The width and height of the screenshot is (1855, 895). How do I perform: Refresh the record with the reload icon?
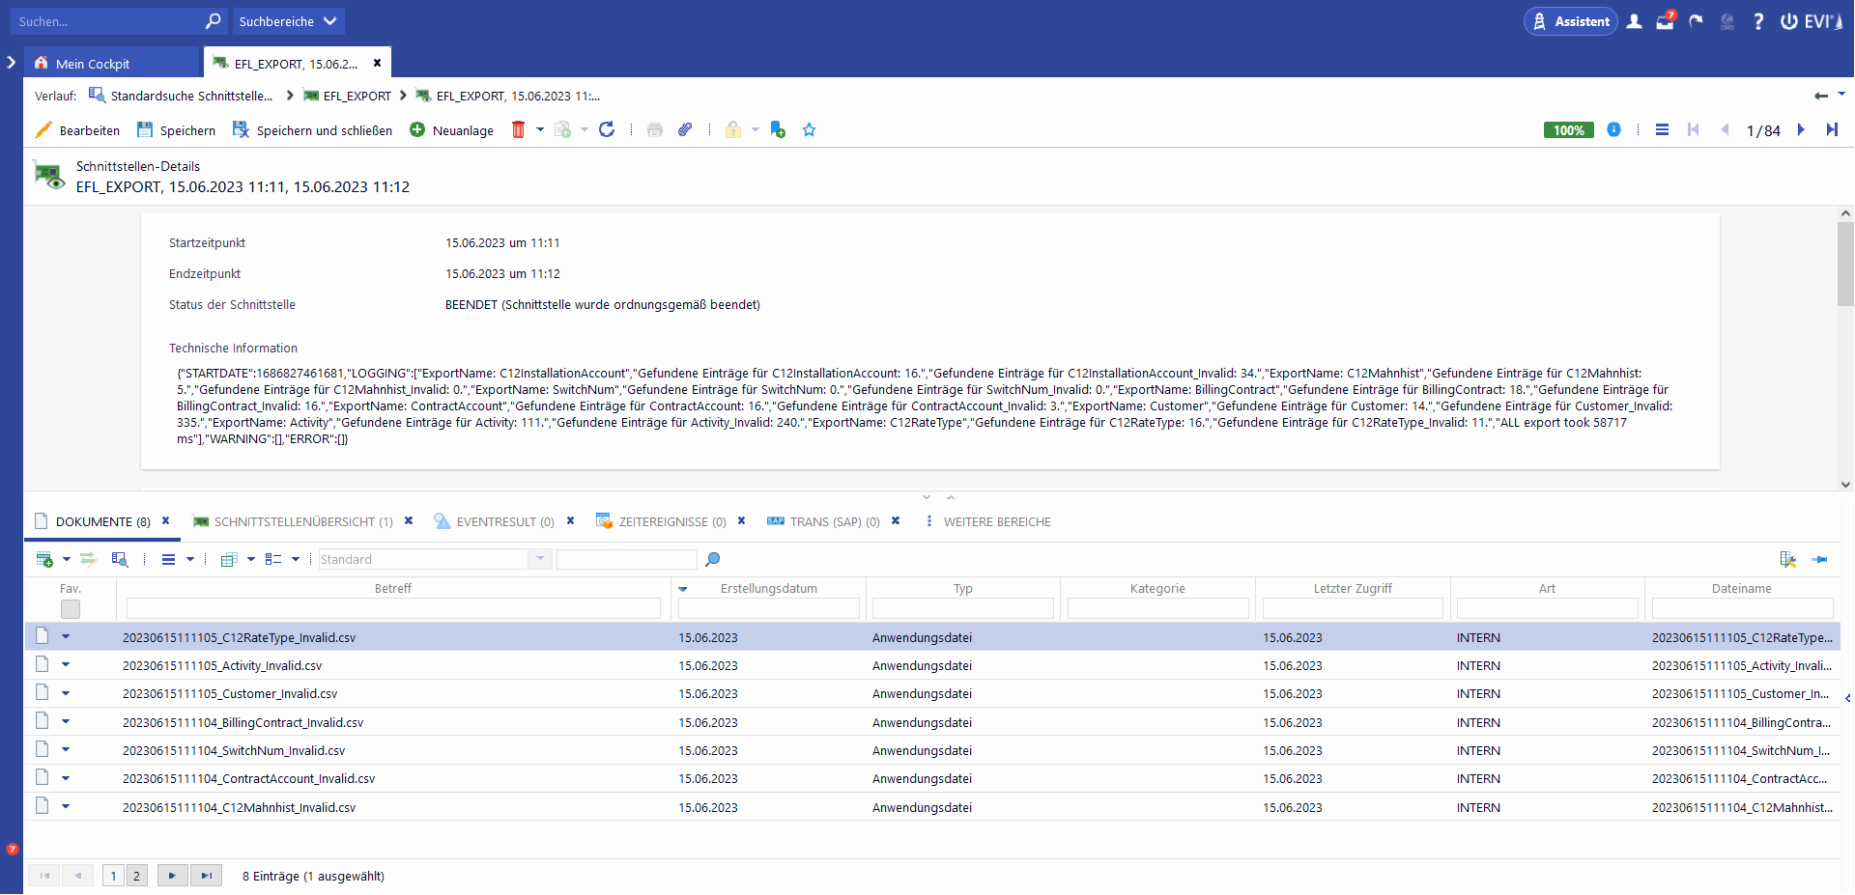(607, 130)
